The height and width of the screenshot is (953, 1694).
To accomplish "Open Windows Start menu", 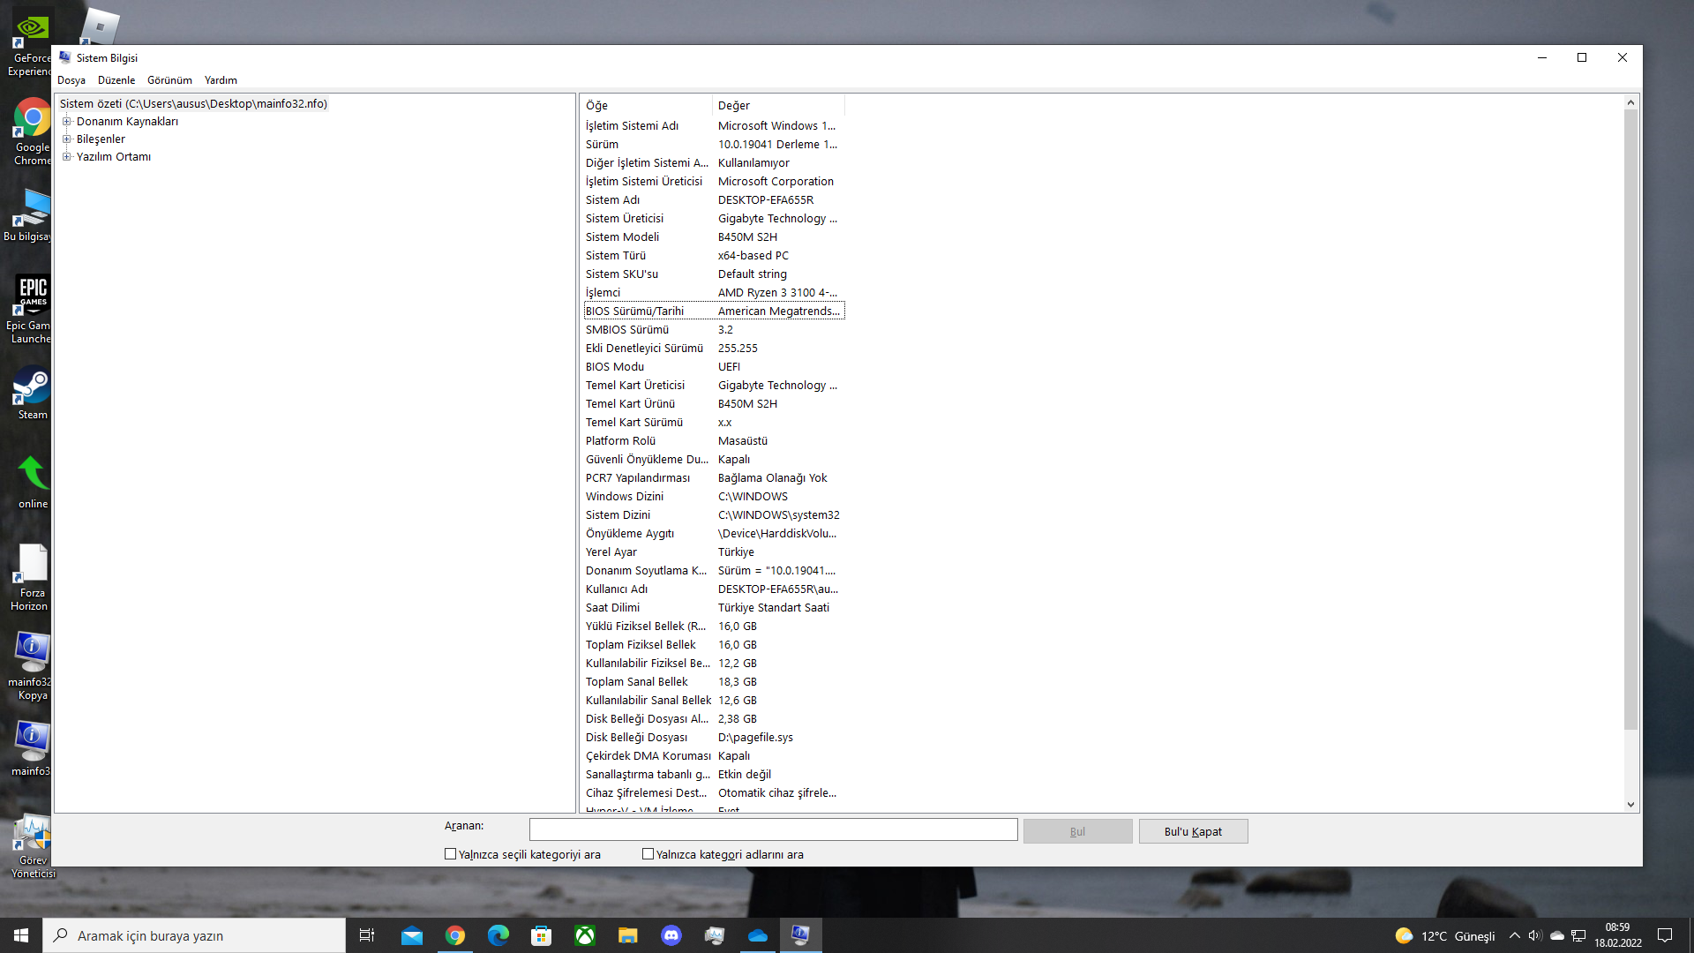I will pos(21,935).
